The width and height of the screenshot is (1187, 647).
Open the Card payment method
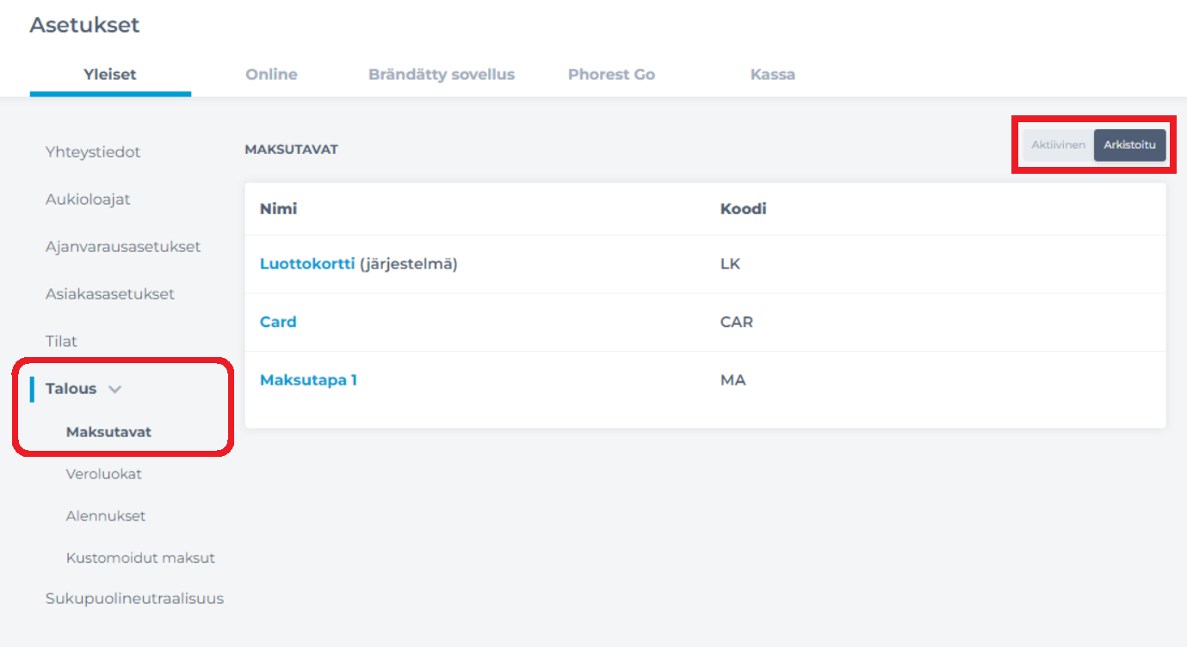(x=278, y=322)
